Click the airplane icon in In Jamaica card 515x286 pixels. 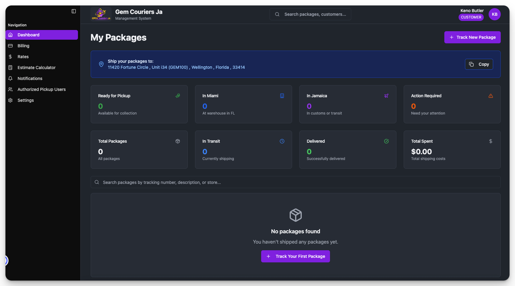click(386, 96)
